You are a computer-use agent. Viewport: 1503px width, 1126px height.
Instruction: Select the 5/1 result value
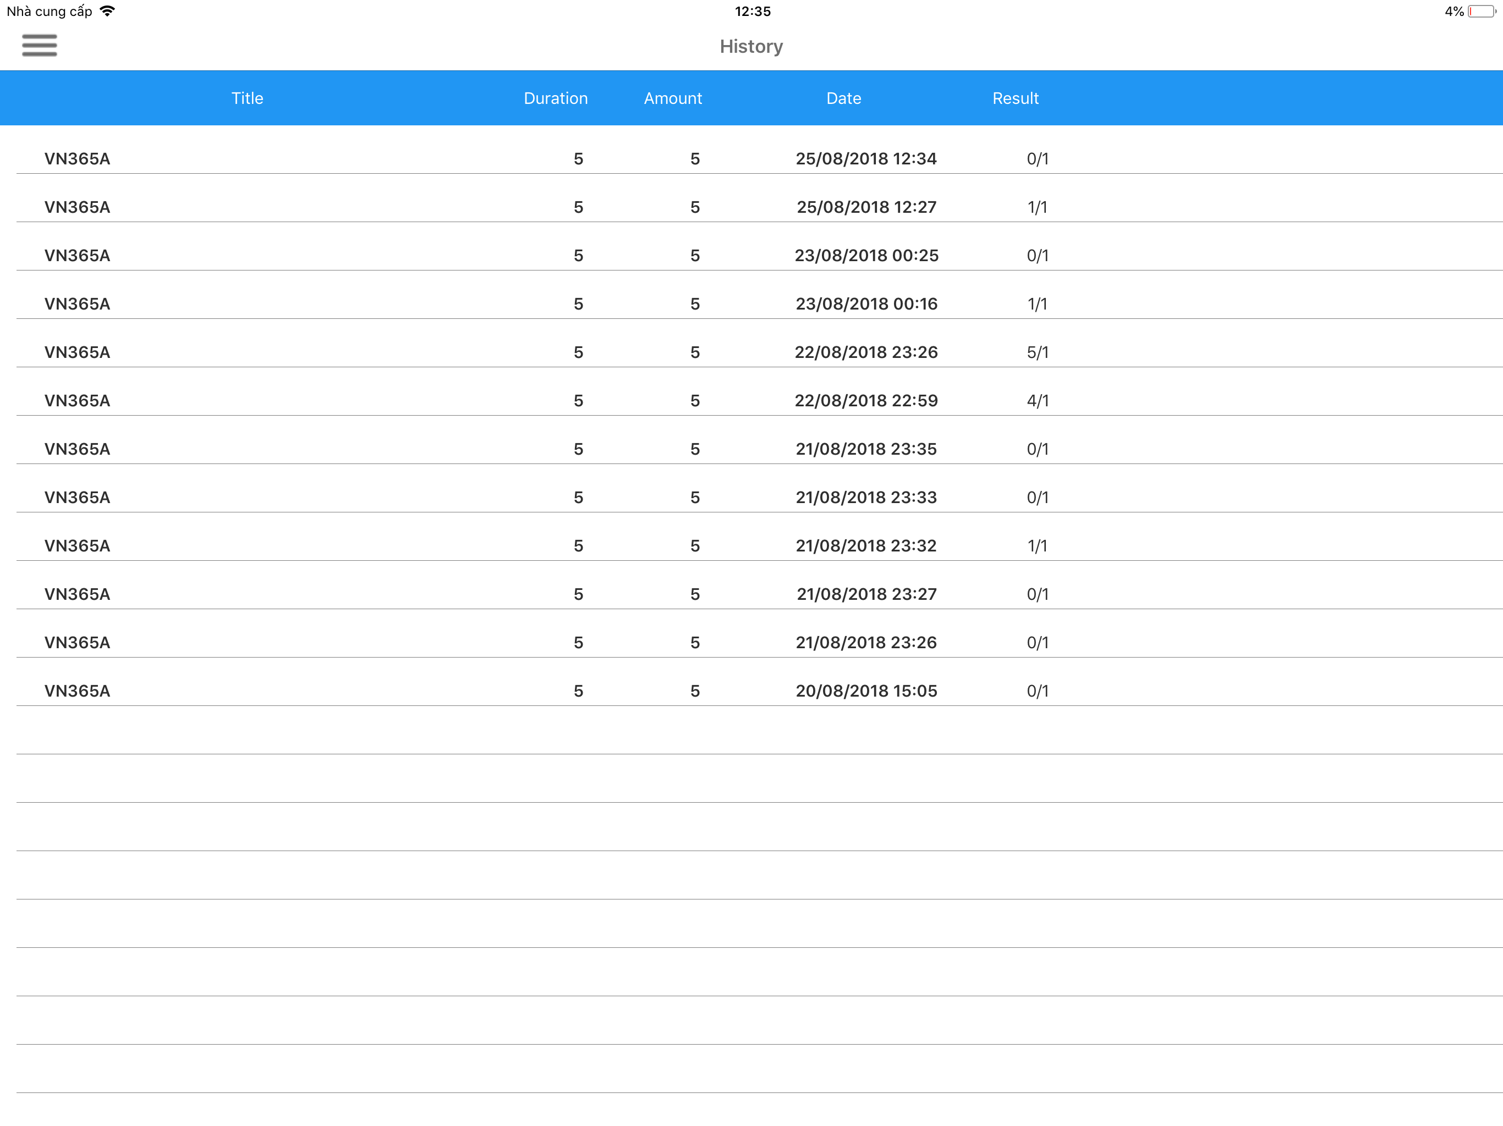pyautogui.click(x=1038, y=352)
